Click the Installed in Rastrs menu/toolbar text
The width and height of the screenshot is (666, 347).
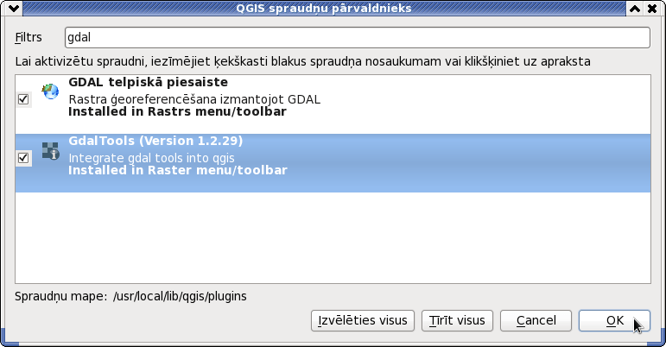[x=178, y=111]
